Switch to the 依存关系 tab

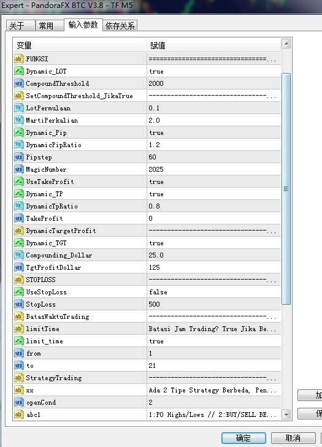[x=120, y=26]
